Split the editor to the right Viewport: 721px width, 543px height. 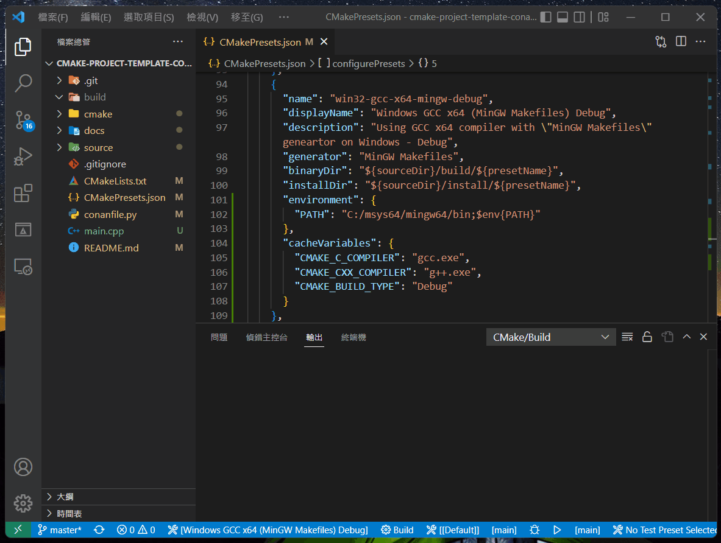click(680, 41)
